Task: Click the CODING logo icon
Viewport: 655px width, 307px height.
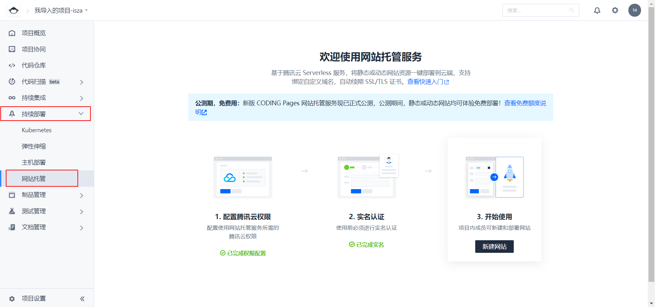Action: click(14, 11)
